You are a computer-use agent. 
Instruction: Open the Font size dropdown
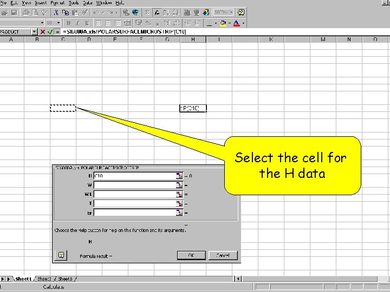[58, 23]
